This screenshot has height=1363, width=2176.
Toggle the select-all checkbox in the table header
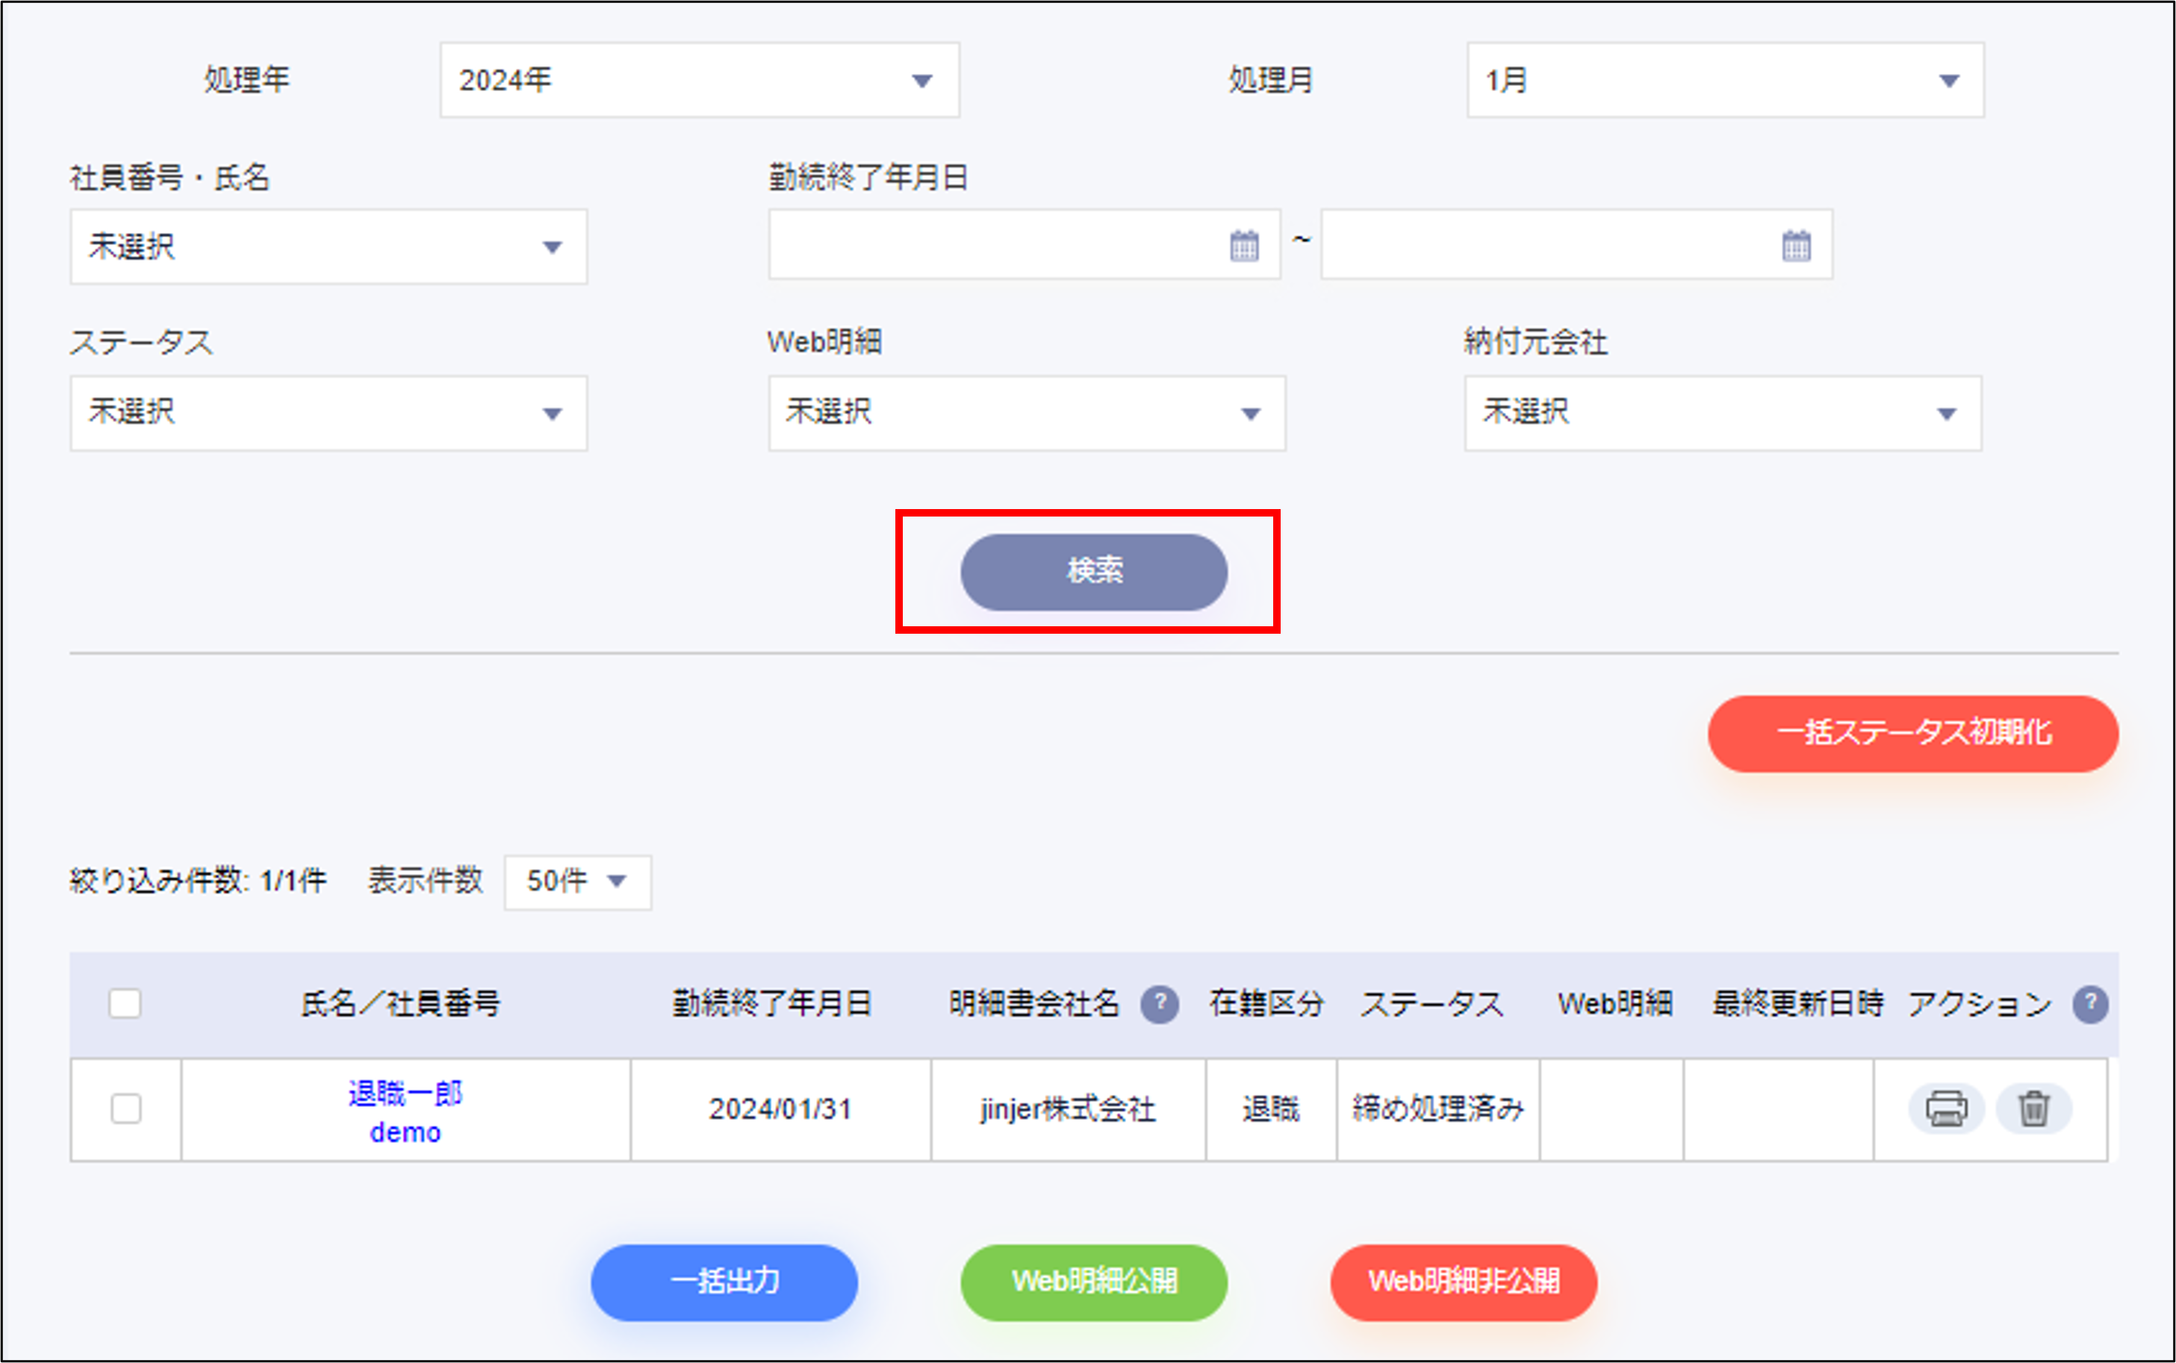click(x=125, y=1002)
